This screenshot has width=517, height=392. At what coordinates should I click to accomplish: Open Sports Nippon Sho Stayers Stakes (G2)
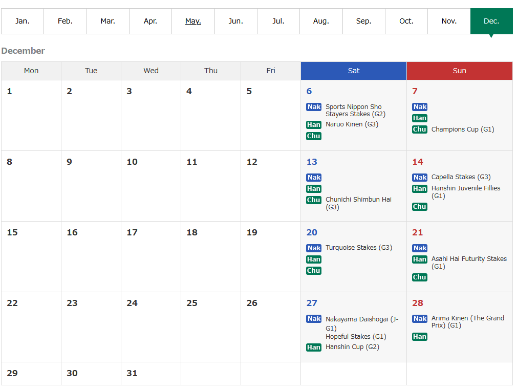(x=355, y=111)
